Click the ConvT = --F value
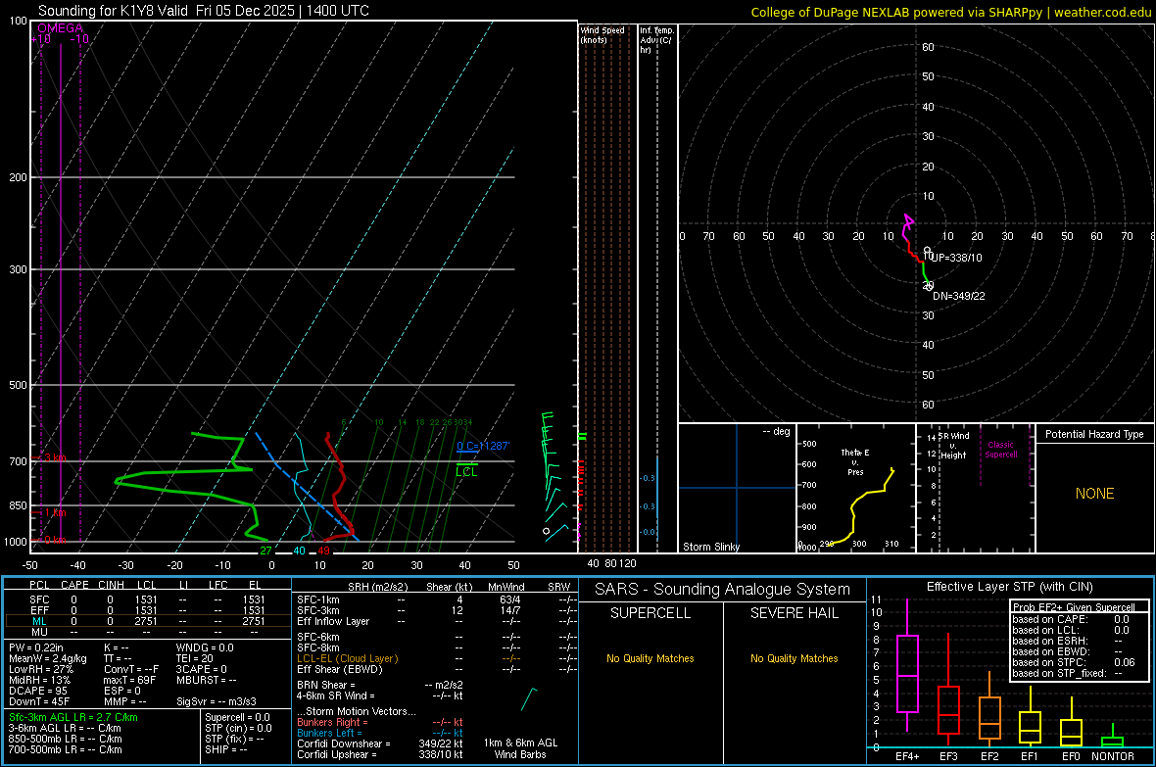The width and height of the screenshot is (1156, 767). click(131, 669)
